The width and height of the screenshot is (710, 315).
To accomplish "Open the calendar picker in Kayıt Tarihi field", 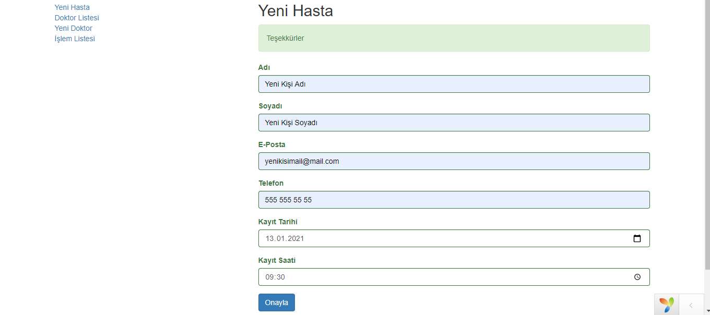I will pos(637,238).
